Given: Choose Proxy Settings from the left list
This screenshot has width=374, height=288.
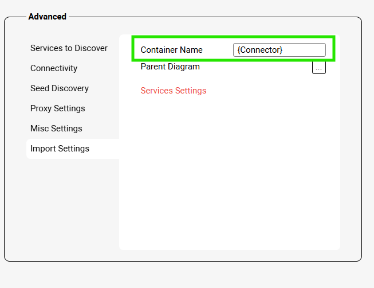Looking at the screenshot, I should (57, 108).
